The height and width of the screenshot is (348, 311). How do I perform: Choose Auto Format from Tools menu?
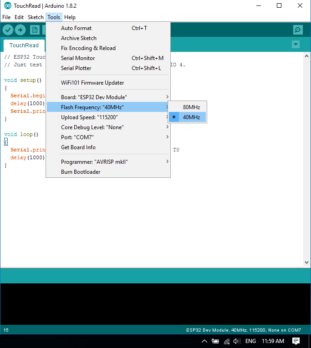click(108, 28)
